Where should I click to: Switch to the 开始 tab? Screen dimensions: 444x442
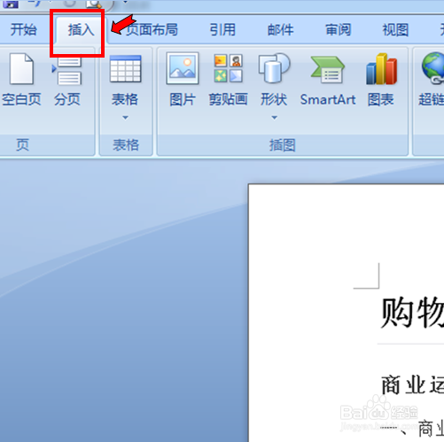[x=24, y=30]
